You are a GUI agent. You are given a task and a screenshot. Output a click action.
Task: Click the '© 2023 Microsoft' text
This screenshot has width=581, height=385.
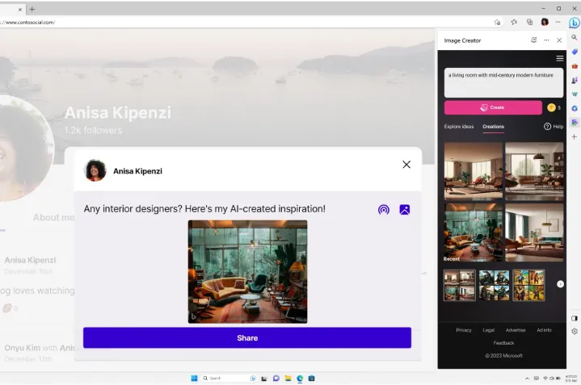coord(503,356)
